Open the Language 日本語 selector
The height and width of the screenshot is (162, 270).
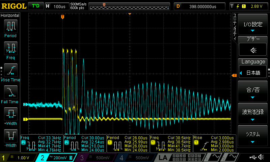click(253, 73)
